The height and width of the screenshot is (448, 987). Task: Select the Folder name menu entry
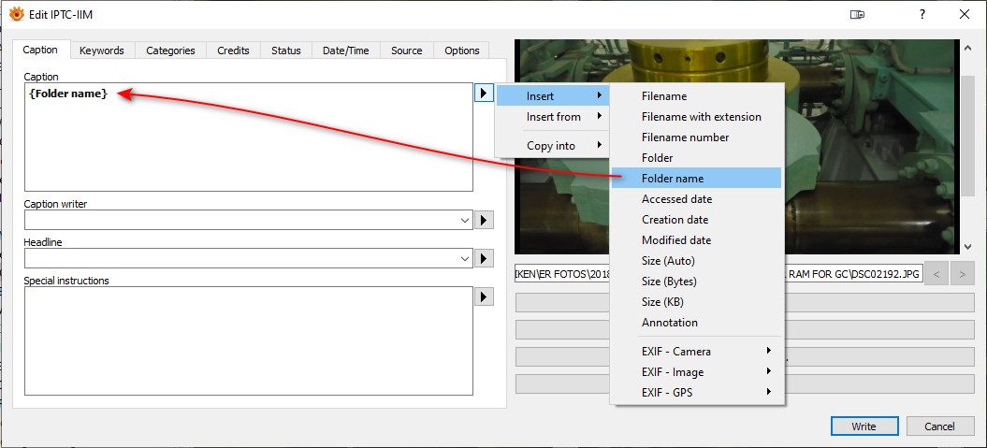[x=697, y=178]
